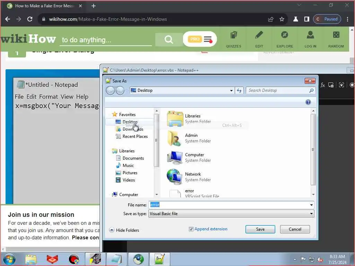
Task: Expand the Desktop location dropdown
Action: point(231,90)
